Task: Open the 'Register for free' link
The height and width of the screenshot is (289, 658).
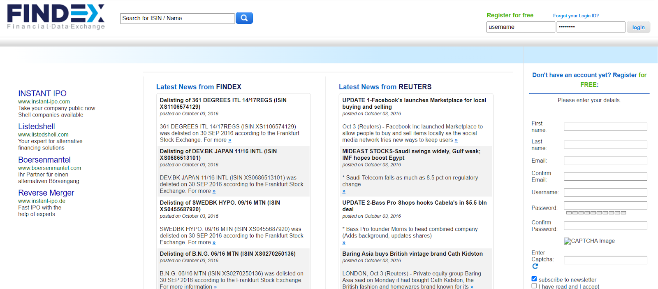Action: click(x=510, y=15)
